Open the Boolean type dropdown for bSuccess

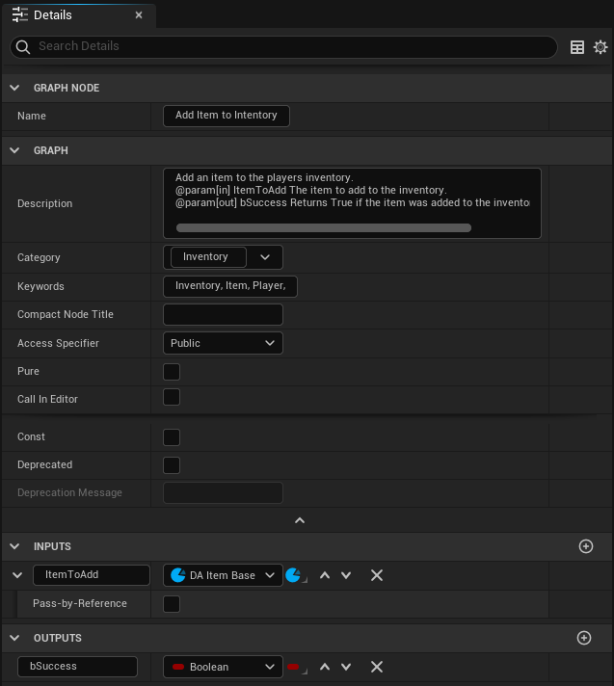pos(223,667)
